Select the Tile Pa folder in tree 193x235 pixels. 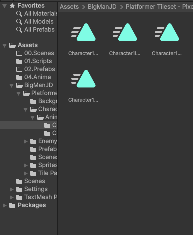click(44, 173)
